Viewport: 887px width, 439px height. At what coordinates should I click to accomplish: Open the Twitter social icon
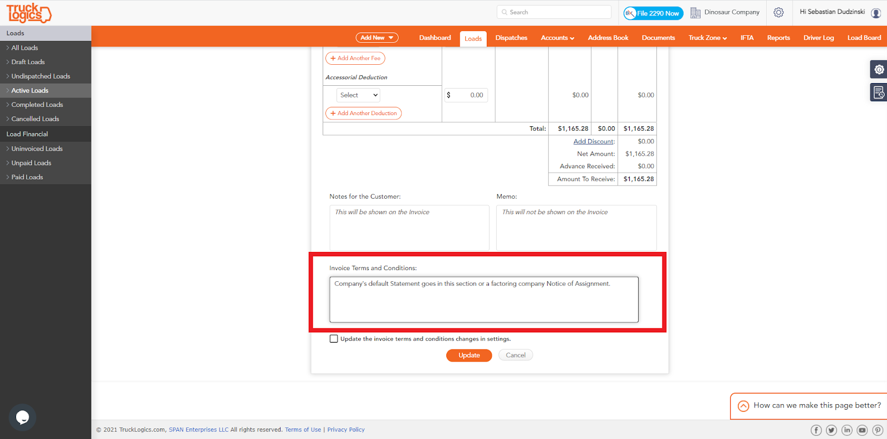(x=831, y=430)
